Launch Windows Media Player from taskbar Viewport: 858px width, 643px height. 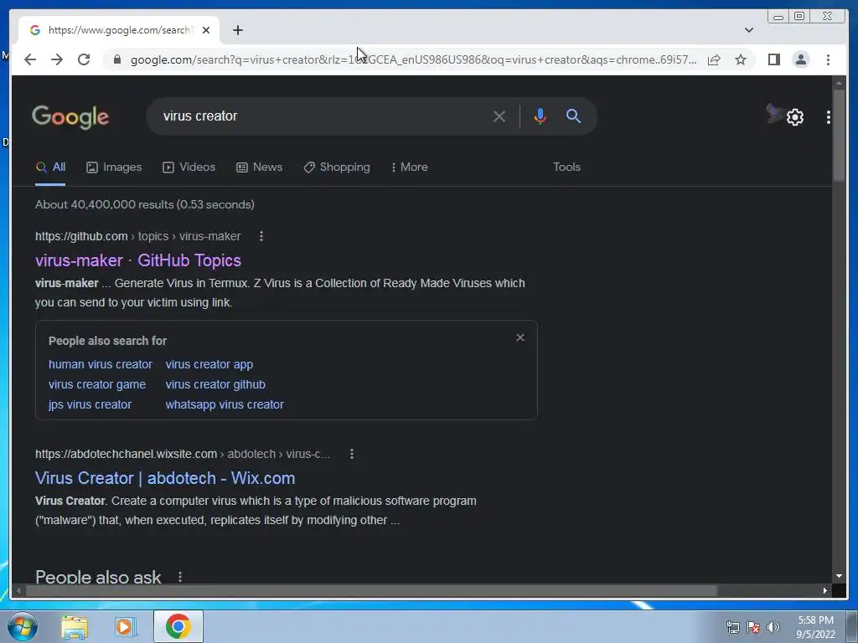pyautogui.click(x=126, y=626)
